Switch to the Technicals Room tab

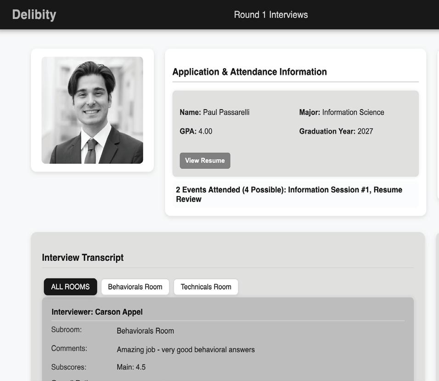tap(206, 287)
